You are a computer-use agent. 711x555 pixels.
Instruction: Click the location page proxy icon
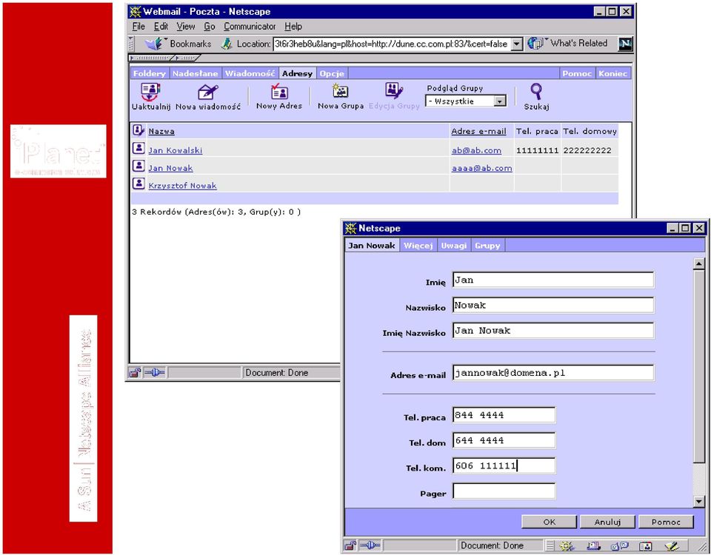[x=227, y=44]
